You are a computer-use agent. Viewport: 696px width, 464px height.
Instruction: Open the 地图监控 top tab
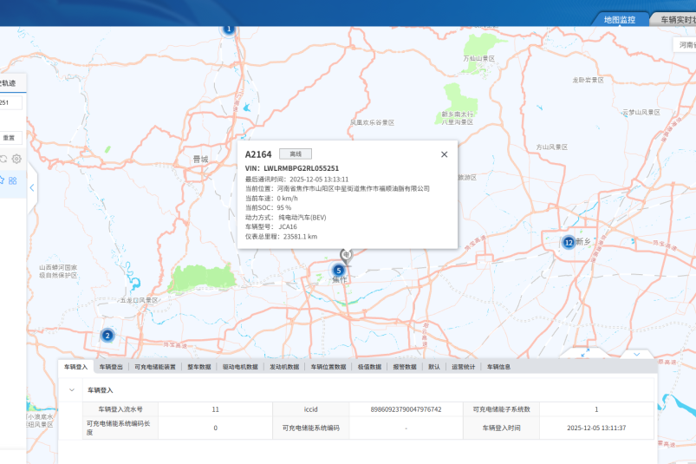tap(620, 20)
